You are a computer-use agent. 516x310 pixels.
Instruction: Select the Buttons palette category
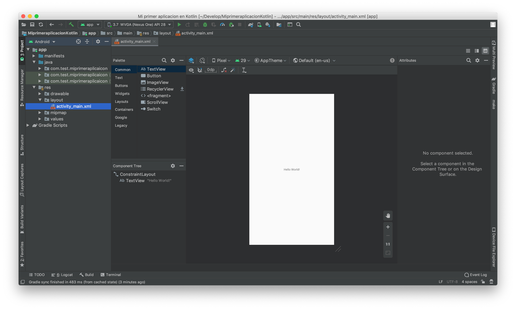click(121, 86)
